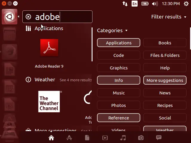Switch to Home lens
The image size is (191, 143).
[51, 138]
